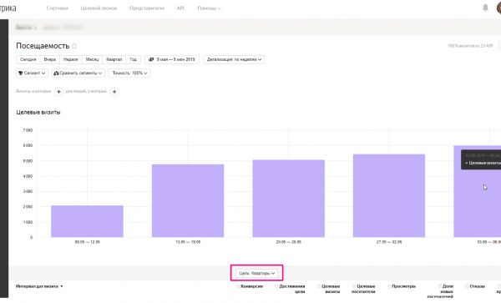Image resolution: width=501 pixels, height=303 pixels.
Task: Click the chart bar for 03.06 — 09.06
Action: pyautogui.click(x=478, y=192)
